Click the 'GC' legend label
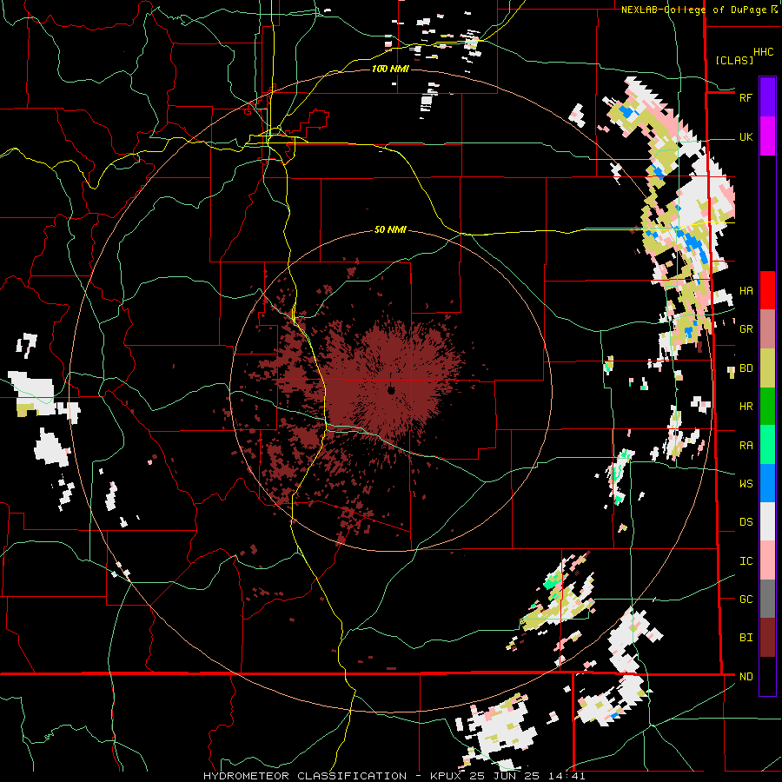This screenshot has width=782, height=782. (x=746, y=600)
